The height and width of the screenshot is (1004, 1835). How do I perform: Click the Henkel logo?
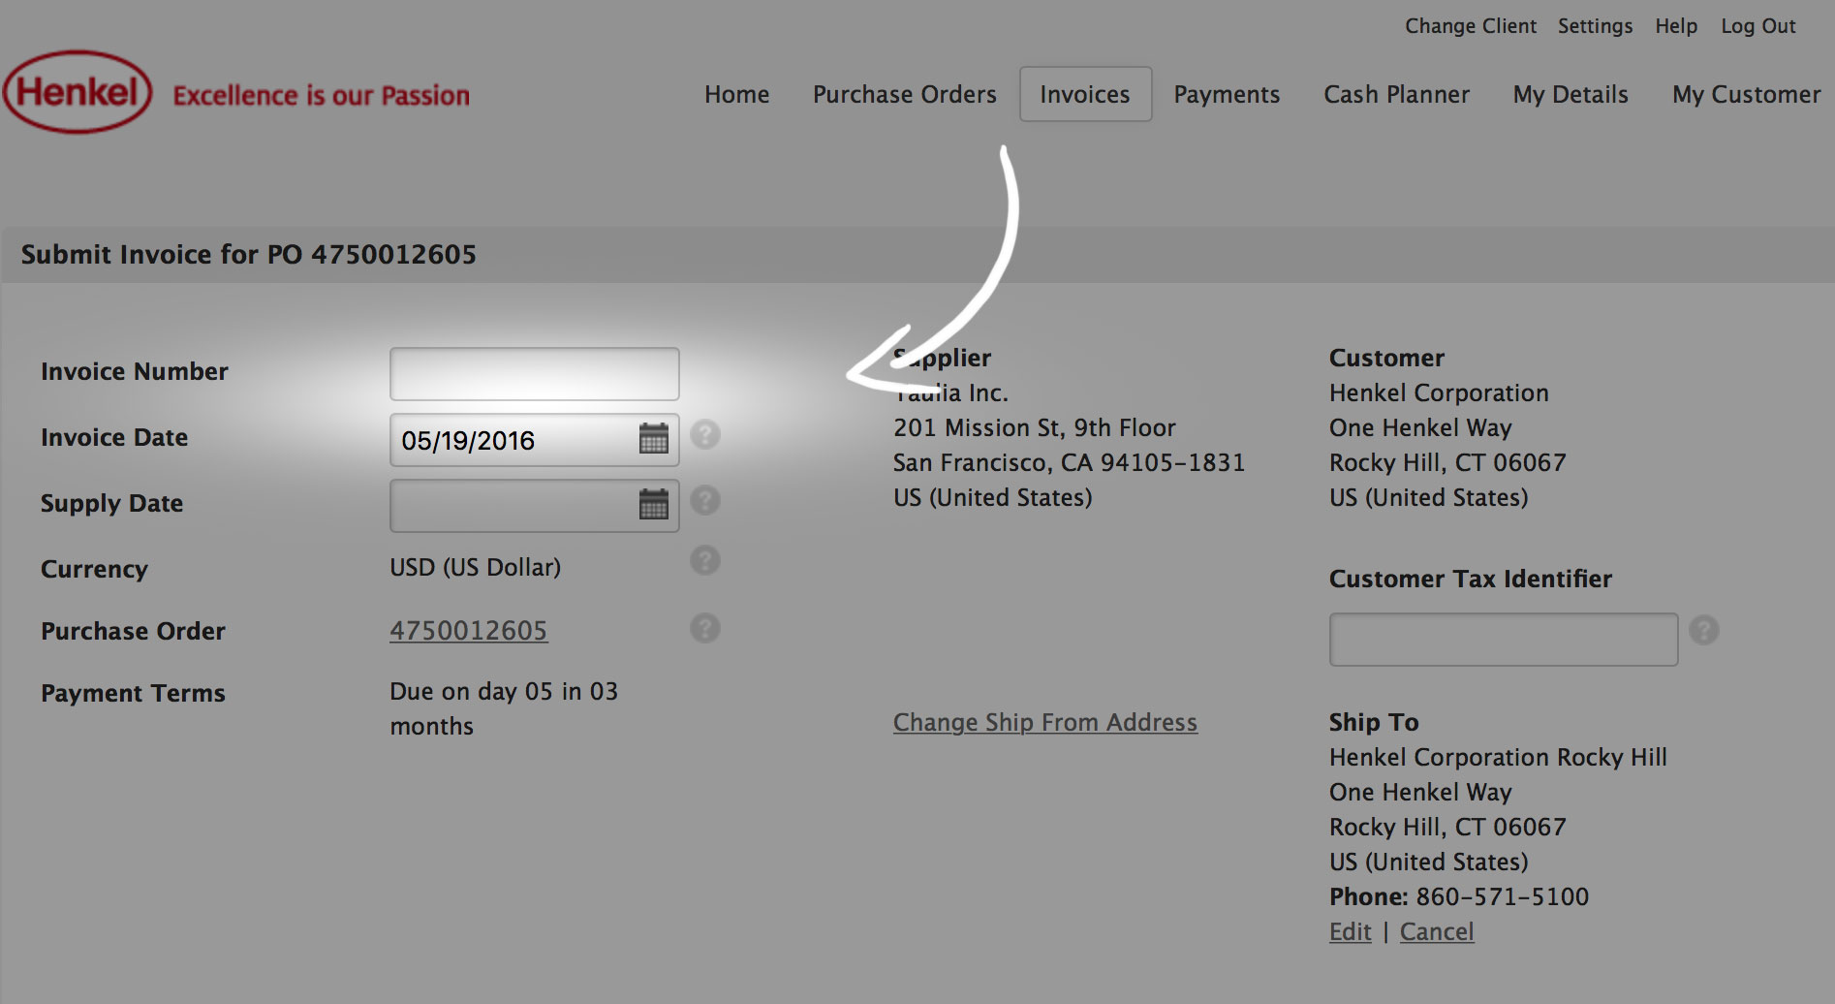point(78,92)
